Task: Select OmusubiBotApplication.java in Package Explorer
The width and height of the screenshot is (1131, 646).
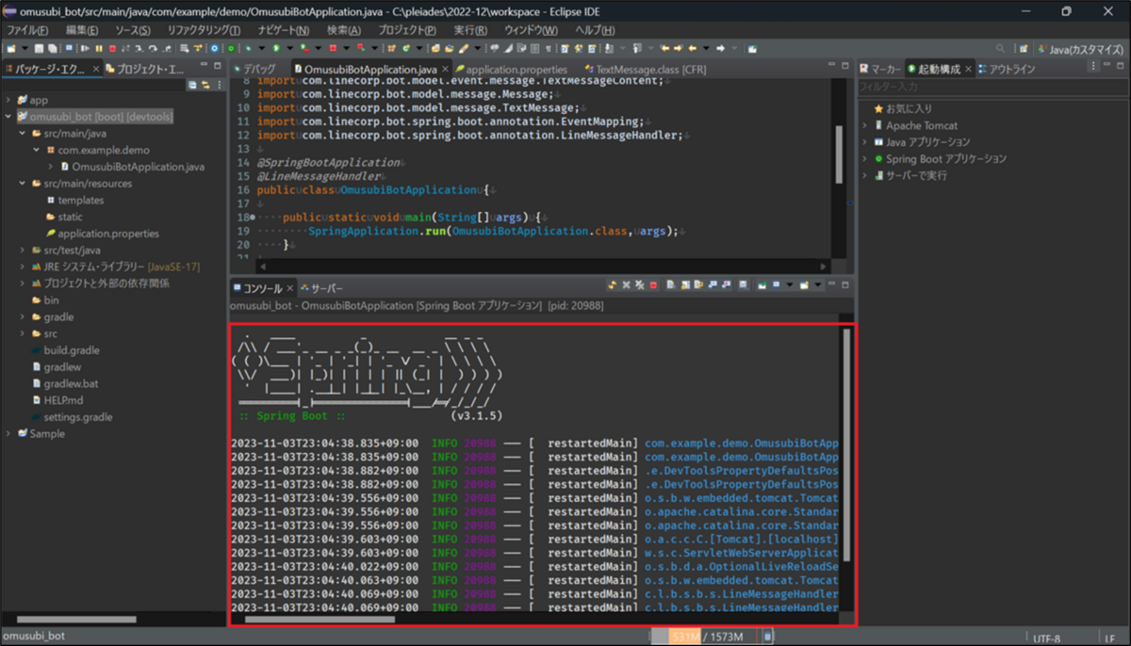Action: (x=132, y=167)
